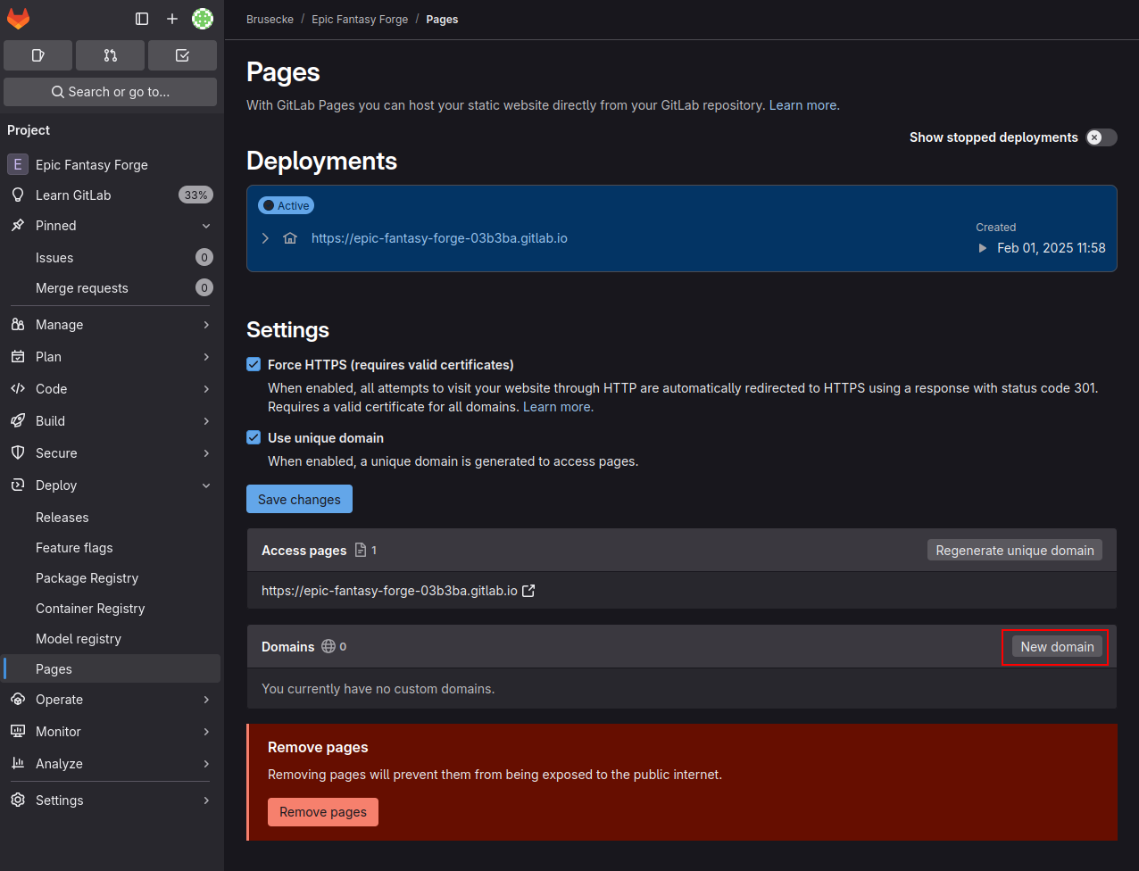Image resolution: width=1139 pixels, height=871 pixels.
Task: Open the Epic Fantasy Forge project avatar
Action: click(x=17, y=165)
